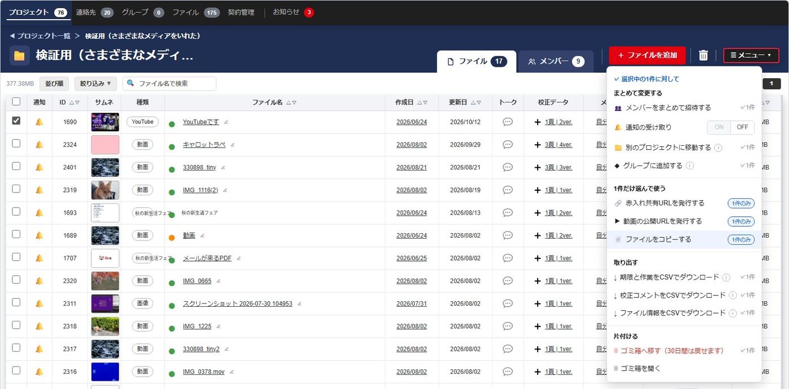The height and width of the screenshot is (389, 789).
Task: Switch to the メンバー tab
Action: tap(556, 61)
